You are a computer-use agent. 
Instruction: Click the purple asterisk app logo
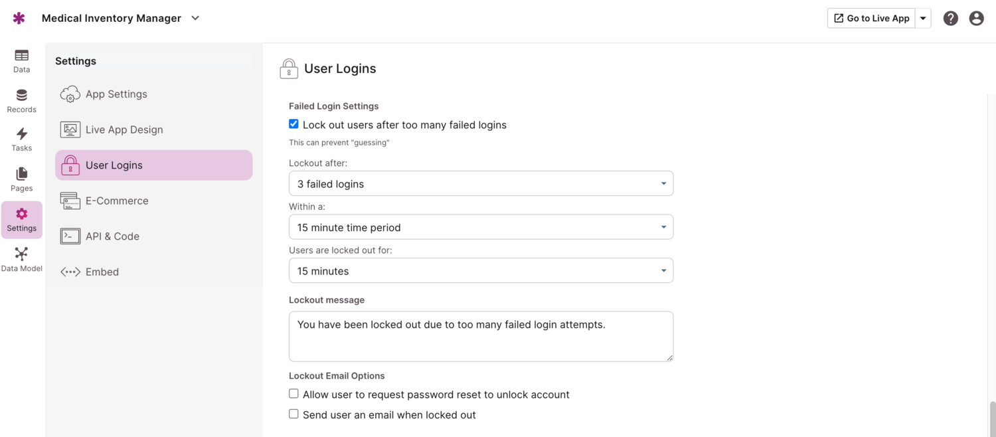click(x=19, y=19)
